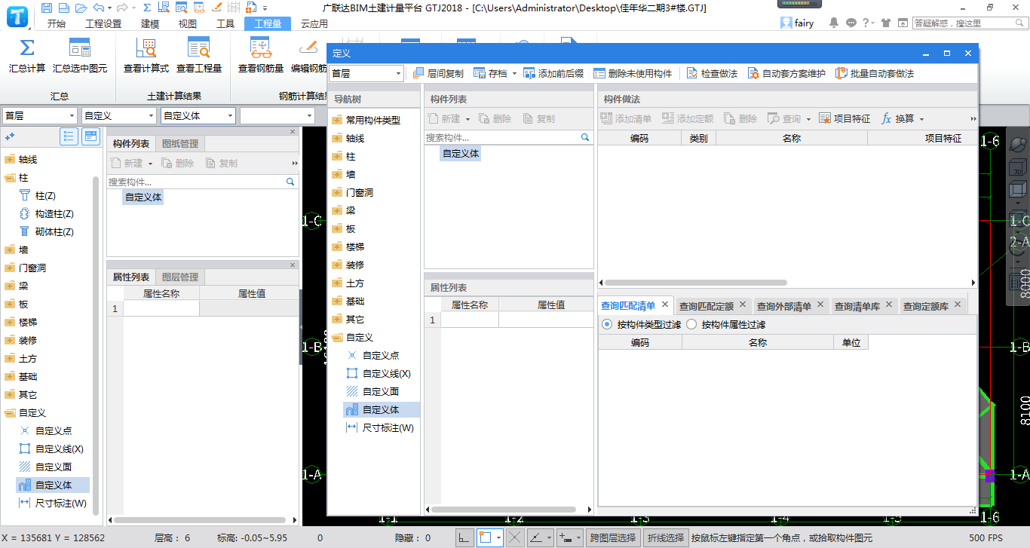Close the 查询外部清单 tab
Image resolution: width=1030 pixels, height=548 pixels.
point(820,305)
